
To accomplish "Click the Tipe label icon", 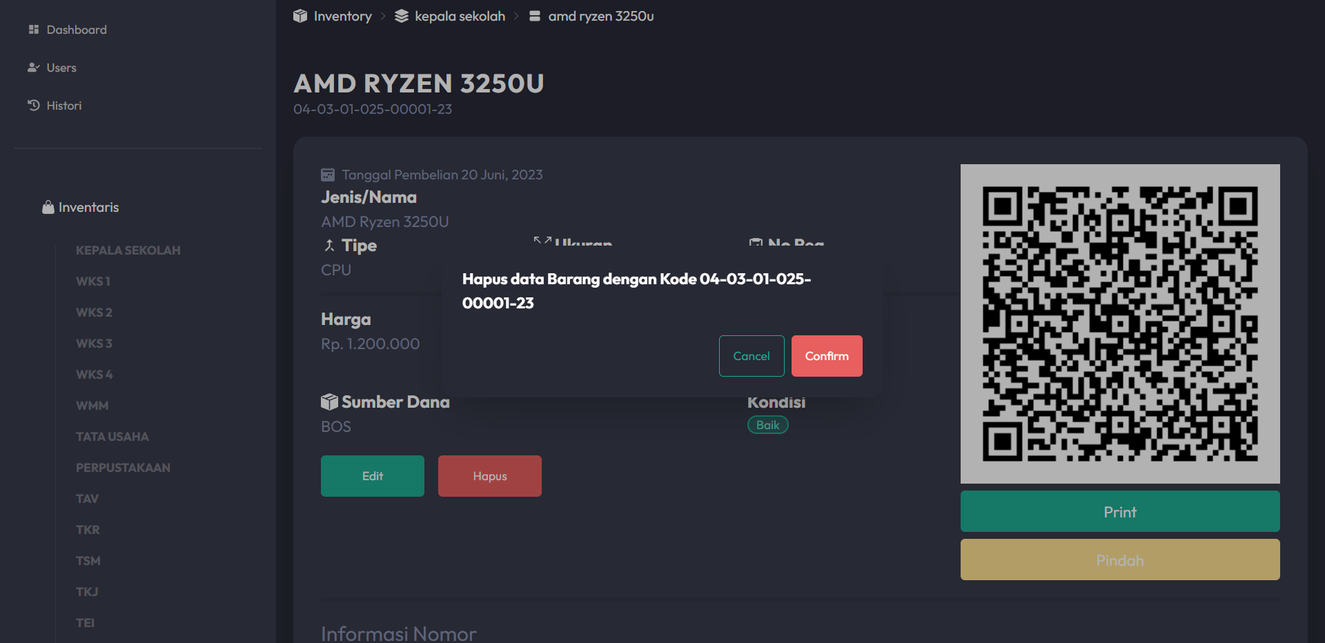I will point(330,246).
